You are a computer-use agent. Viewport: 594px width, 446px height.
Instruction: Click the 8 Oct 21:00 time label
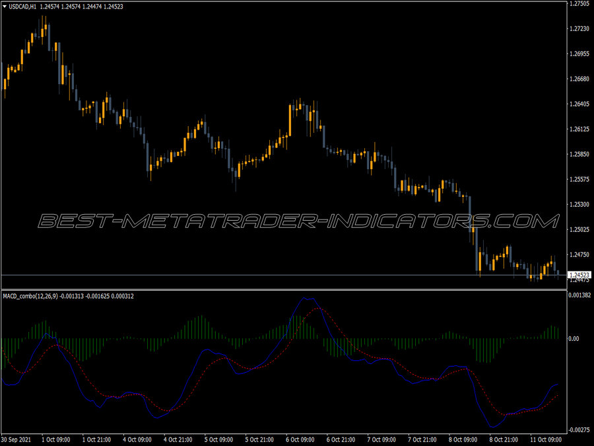(x=504, y=439)
